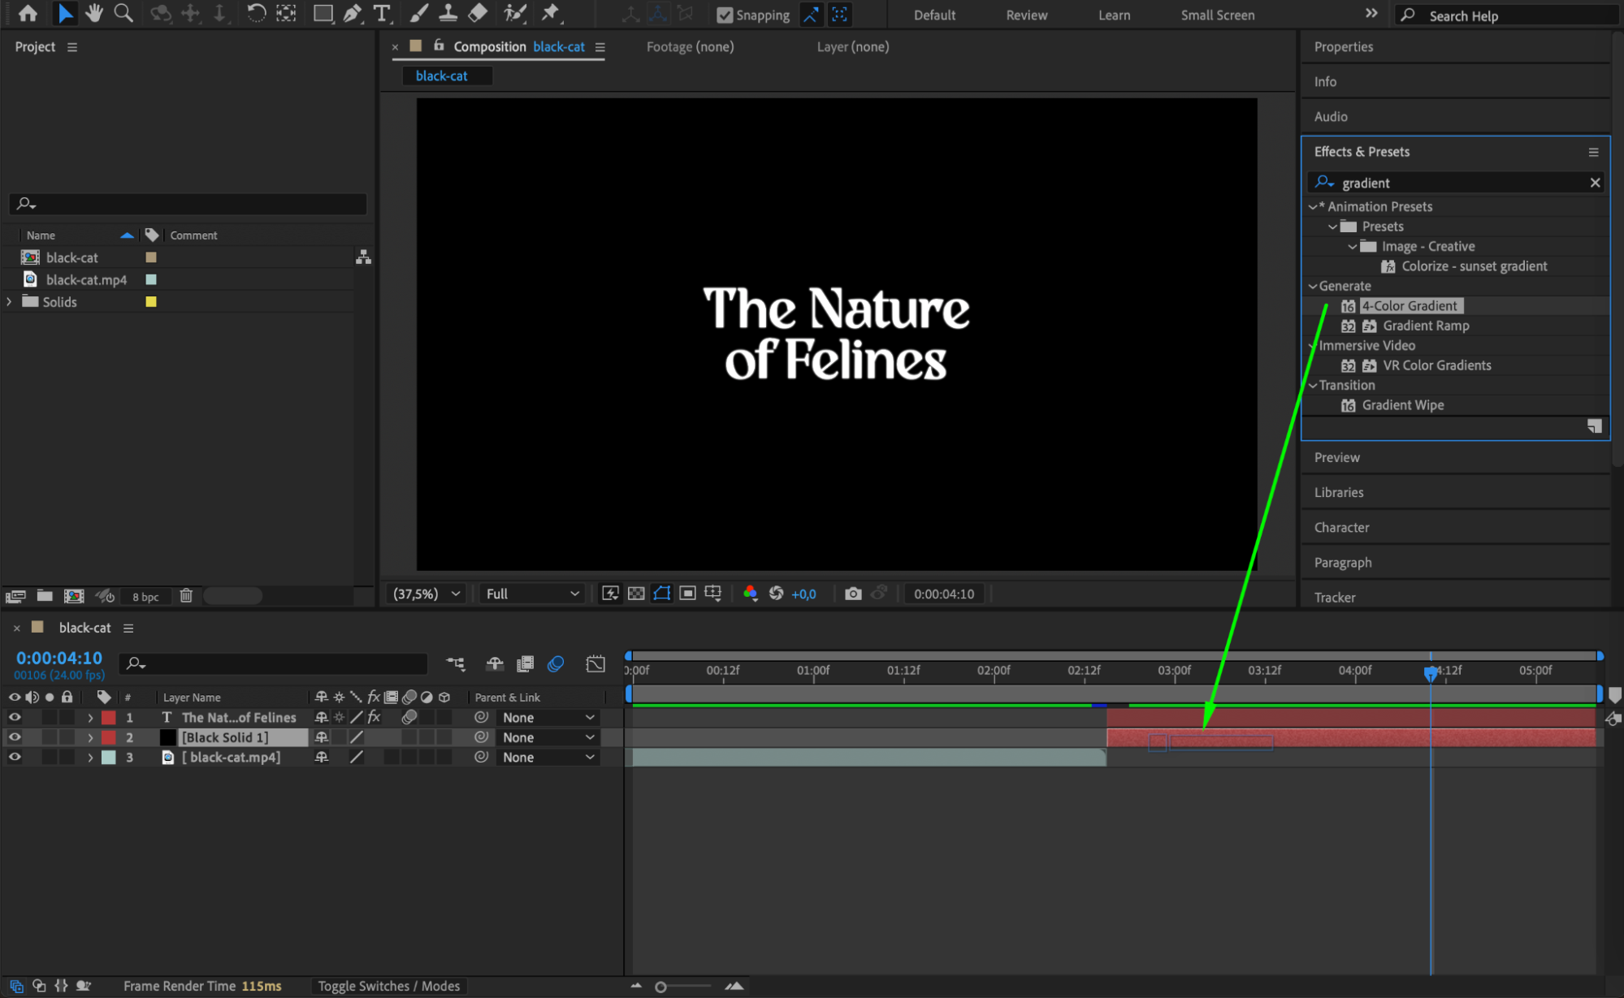Select the Clone Stamp tool
1624x998 pixels.
pyautogui.click(x=448, y=14)
